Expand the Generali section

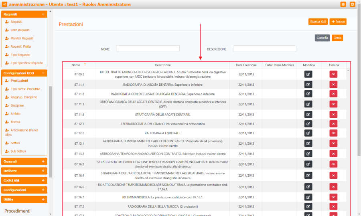43,161
